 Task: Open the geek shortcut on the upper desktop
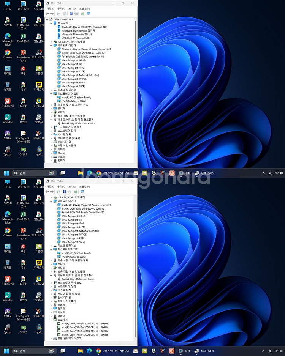(x=39, y=151)
